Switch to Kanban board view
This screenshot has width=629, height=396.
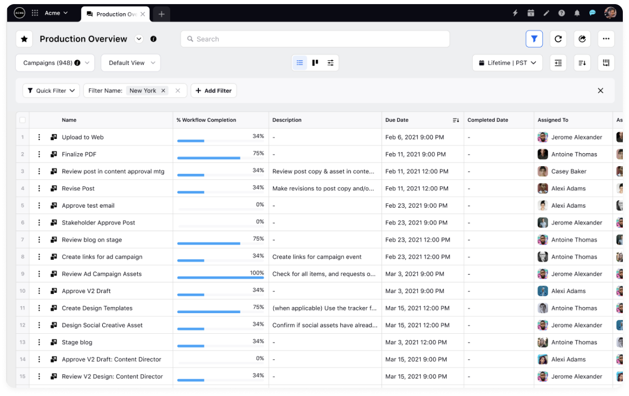(x=314, y=62)
